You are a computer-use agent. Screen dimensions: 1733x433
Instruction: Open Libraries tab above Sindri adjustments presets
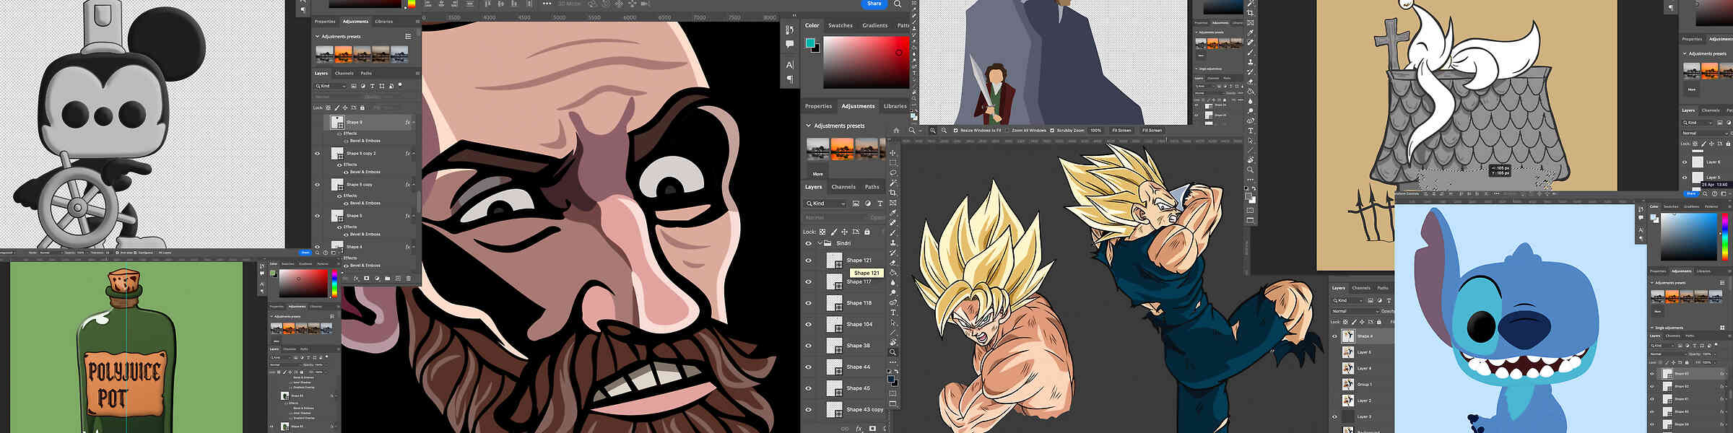pos(895,106)
